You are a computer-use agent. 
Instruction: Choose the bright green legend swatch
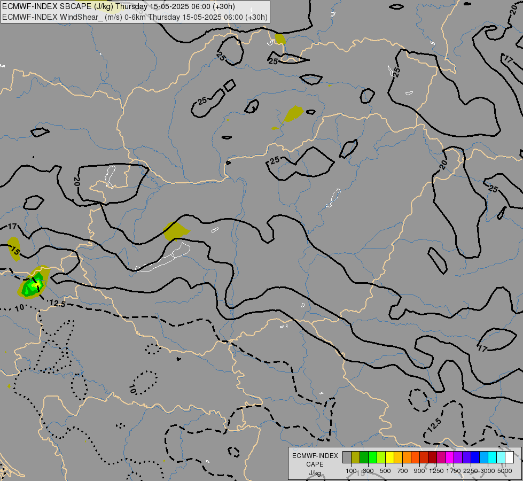pos(372,457)
